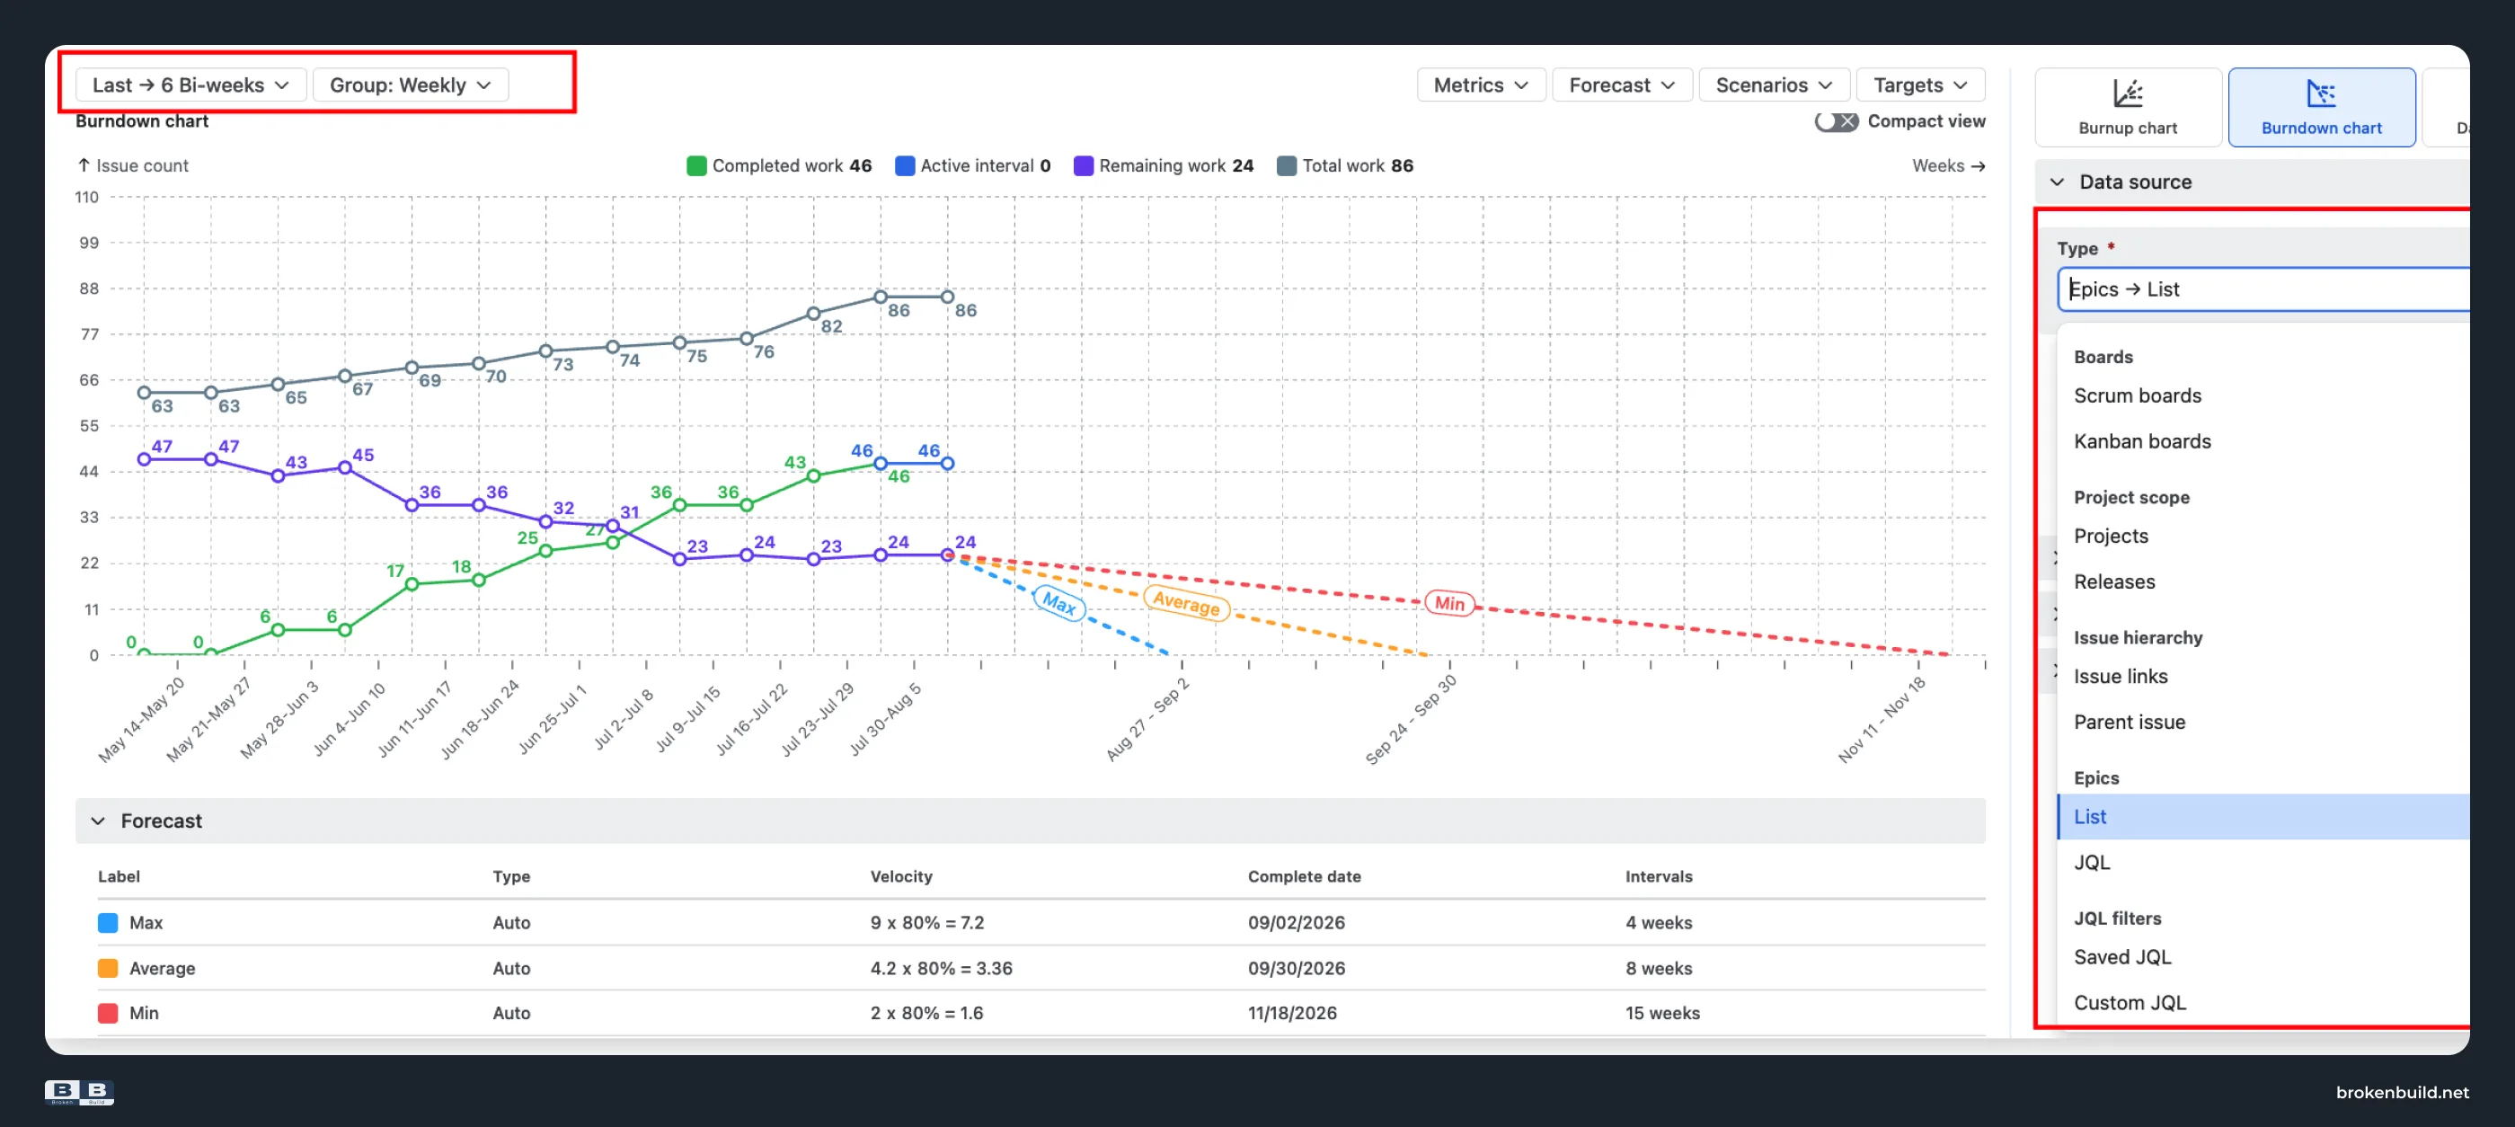The height and width of the screenshot is (1127, 2515).
Task: Collapse the Forecast section
Action: [x=98, y=821]
